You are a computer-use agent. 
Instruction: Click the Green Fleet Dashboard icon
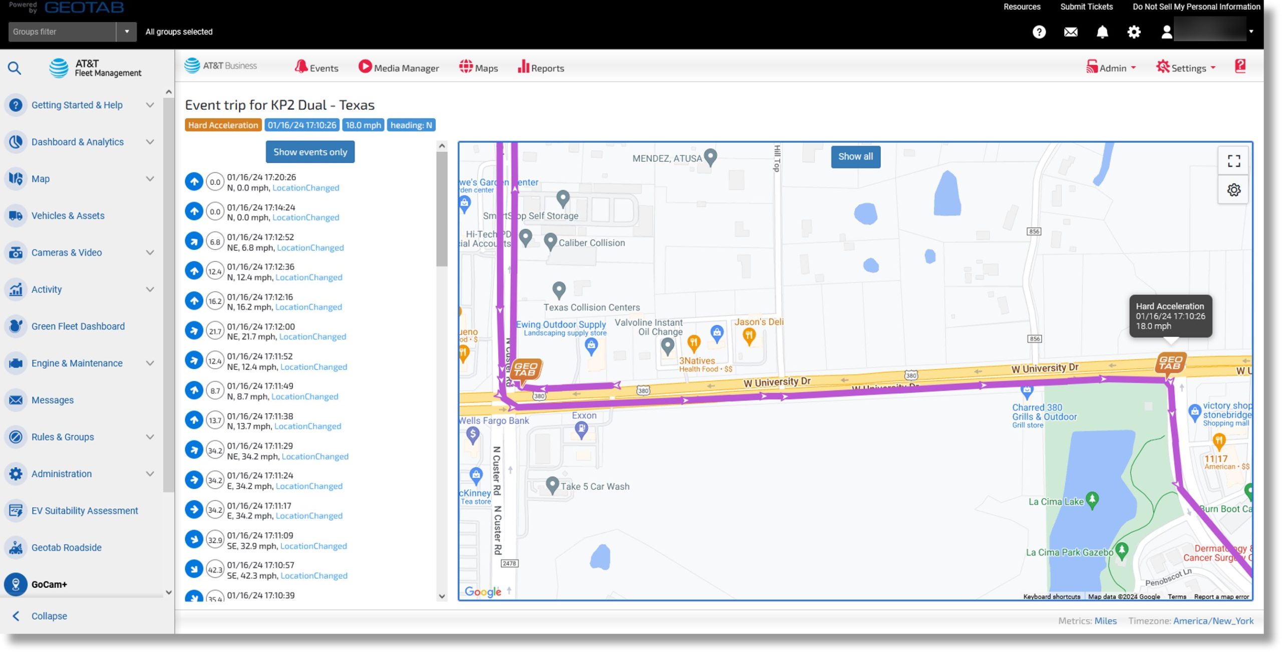click(x=16, y=327)
